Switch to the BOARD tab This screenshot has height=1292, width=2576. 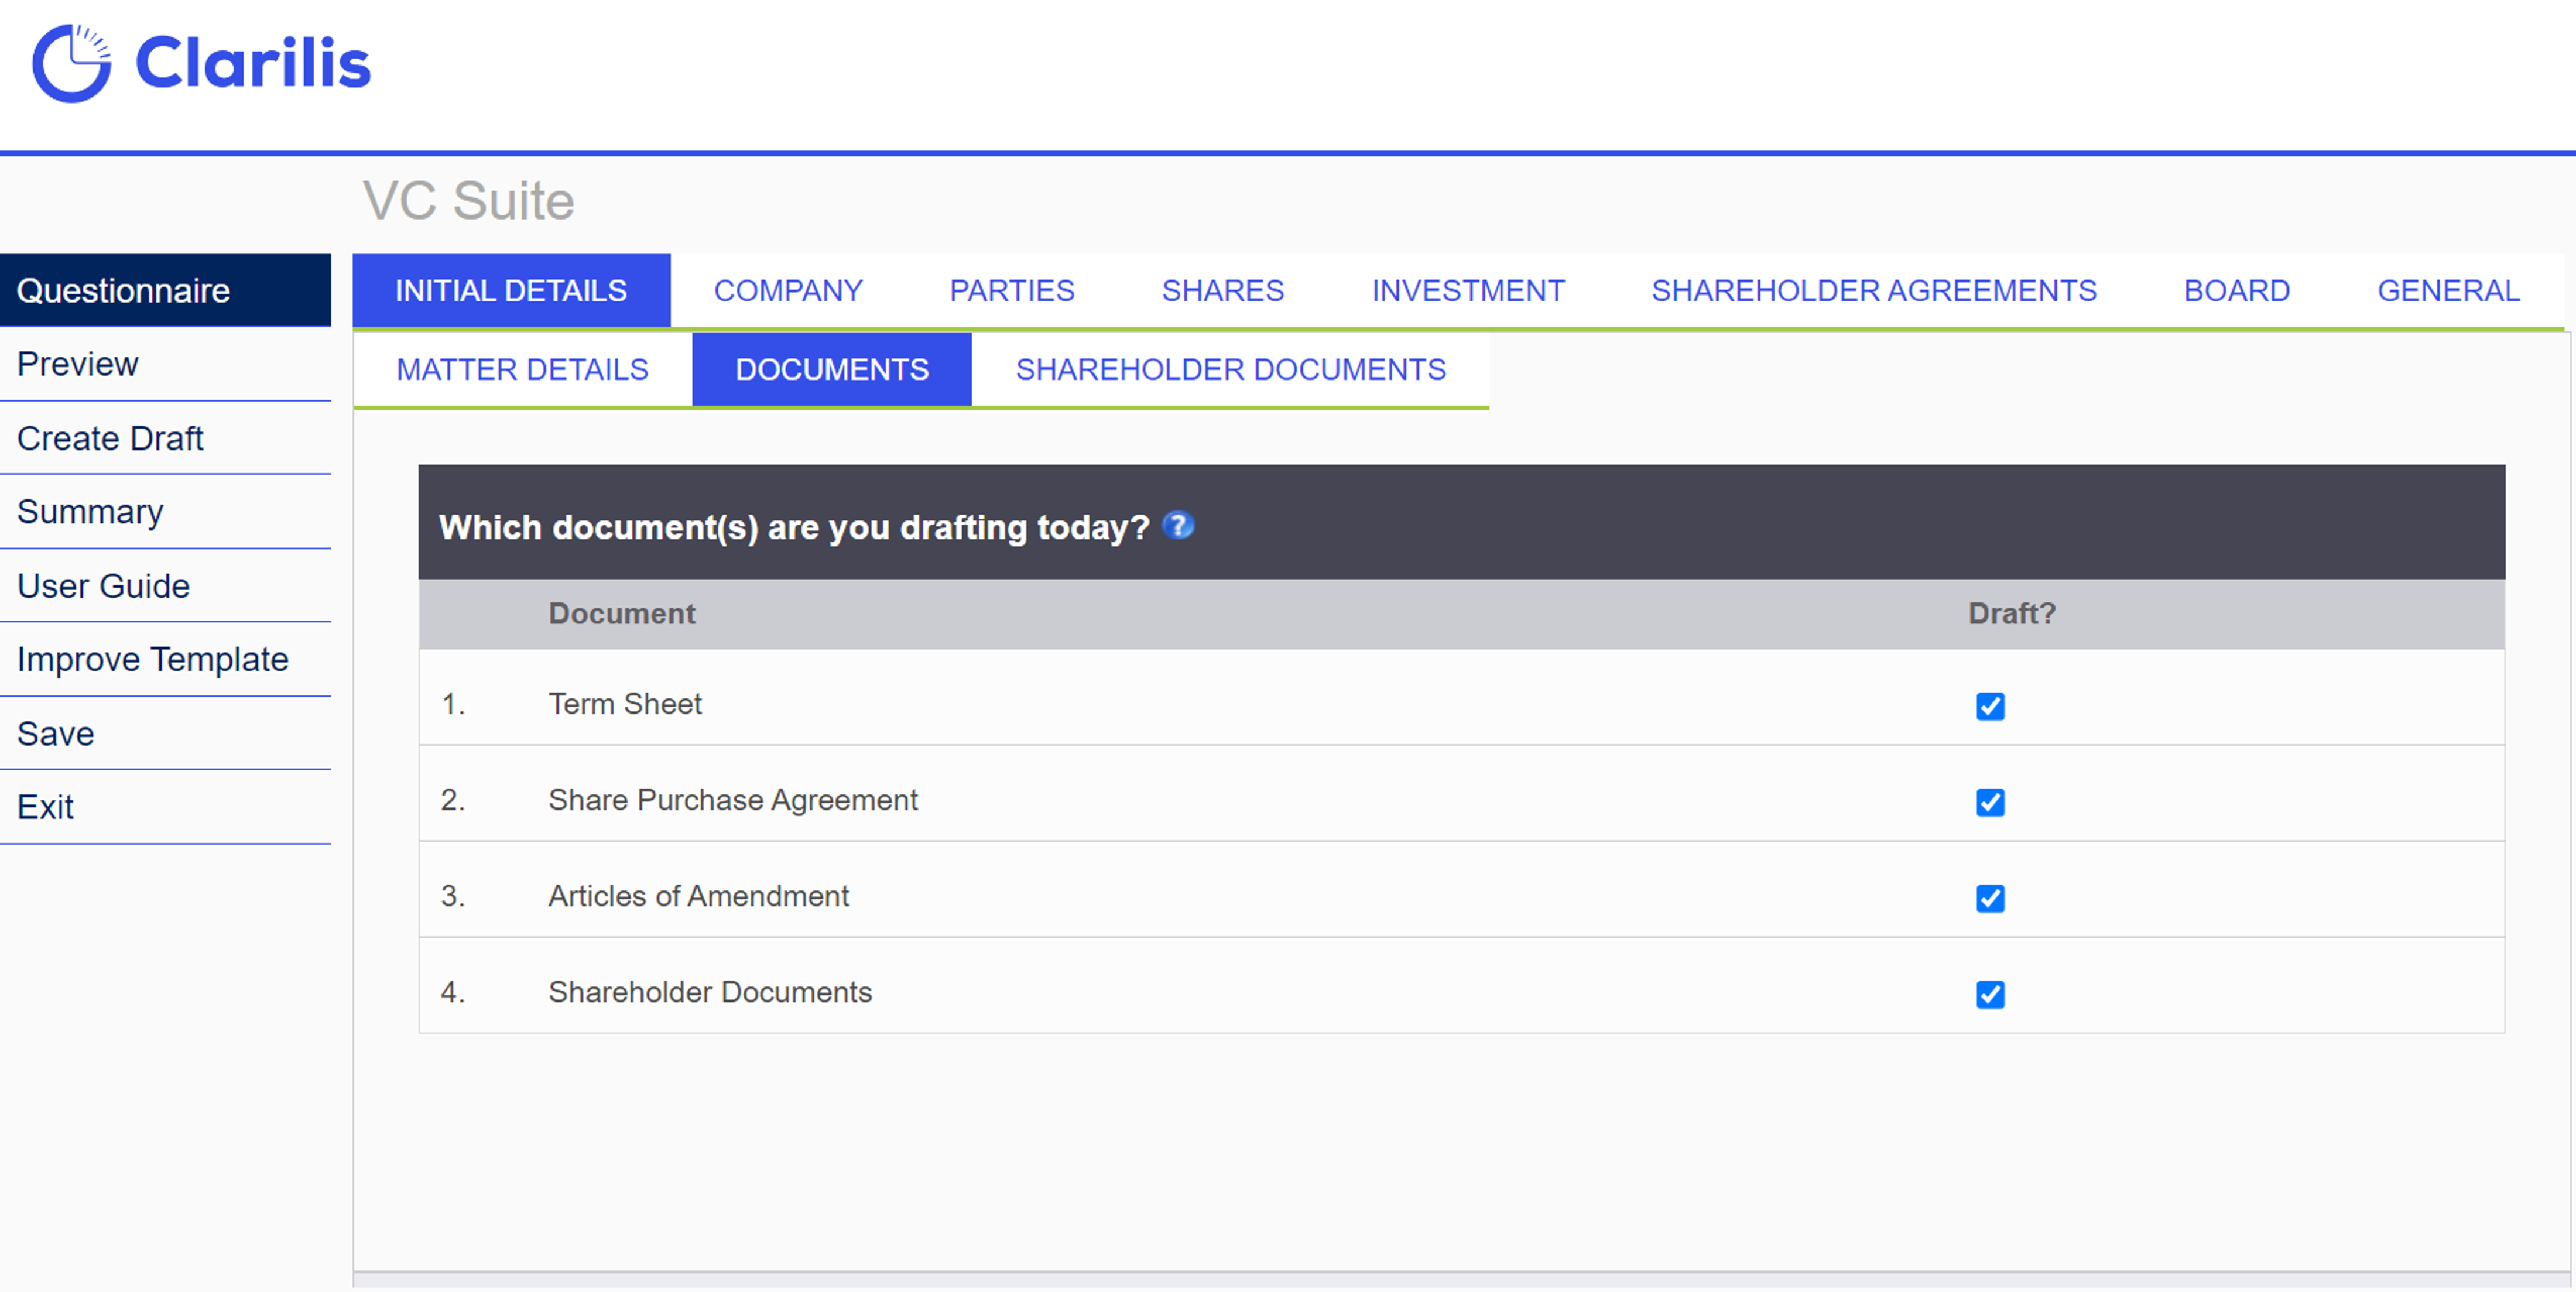click(2237, 290)
